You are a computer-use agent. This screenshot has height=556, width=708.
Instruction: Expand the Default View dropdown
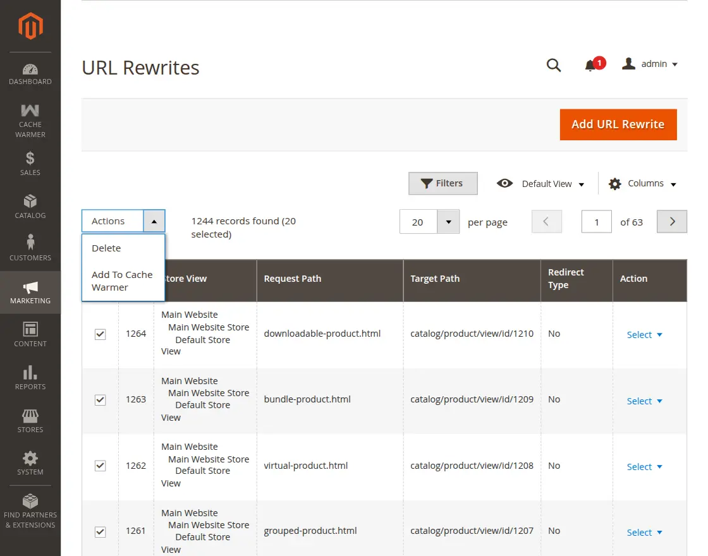coord(540,184)
